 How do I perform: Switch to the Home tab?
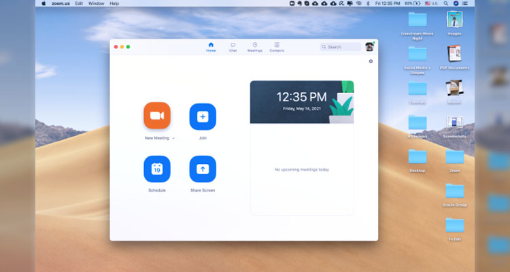[211, 47]
